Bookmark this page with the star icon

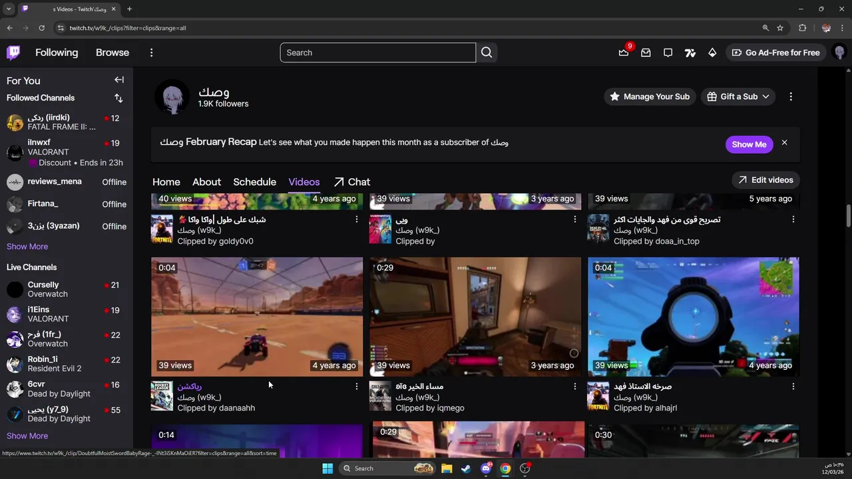780,28
